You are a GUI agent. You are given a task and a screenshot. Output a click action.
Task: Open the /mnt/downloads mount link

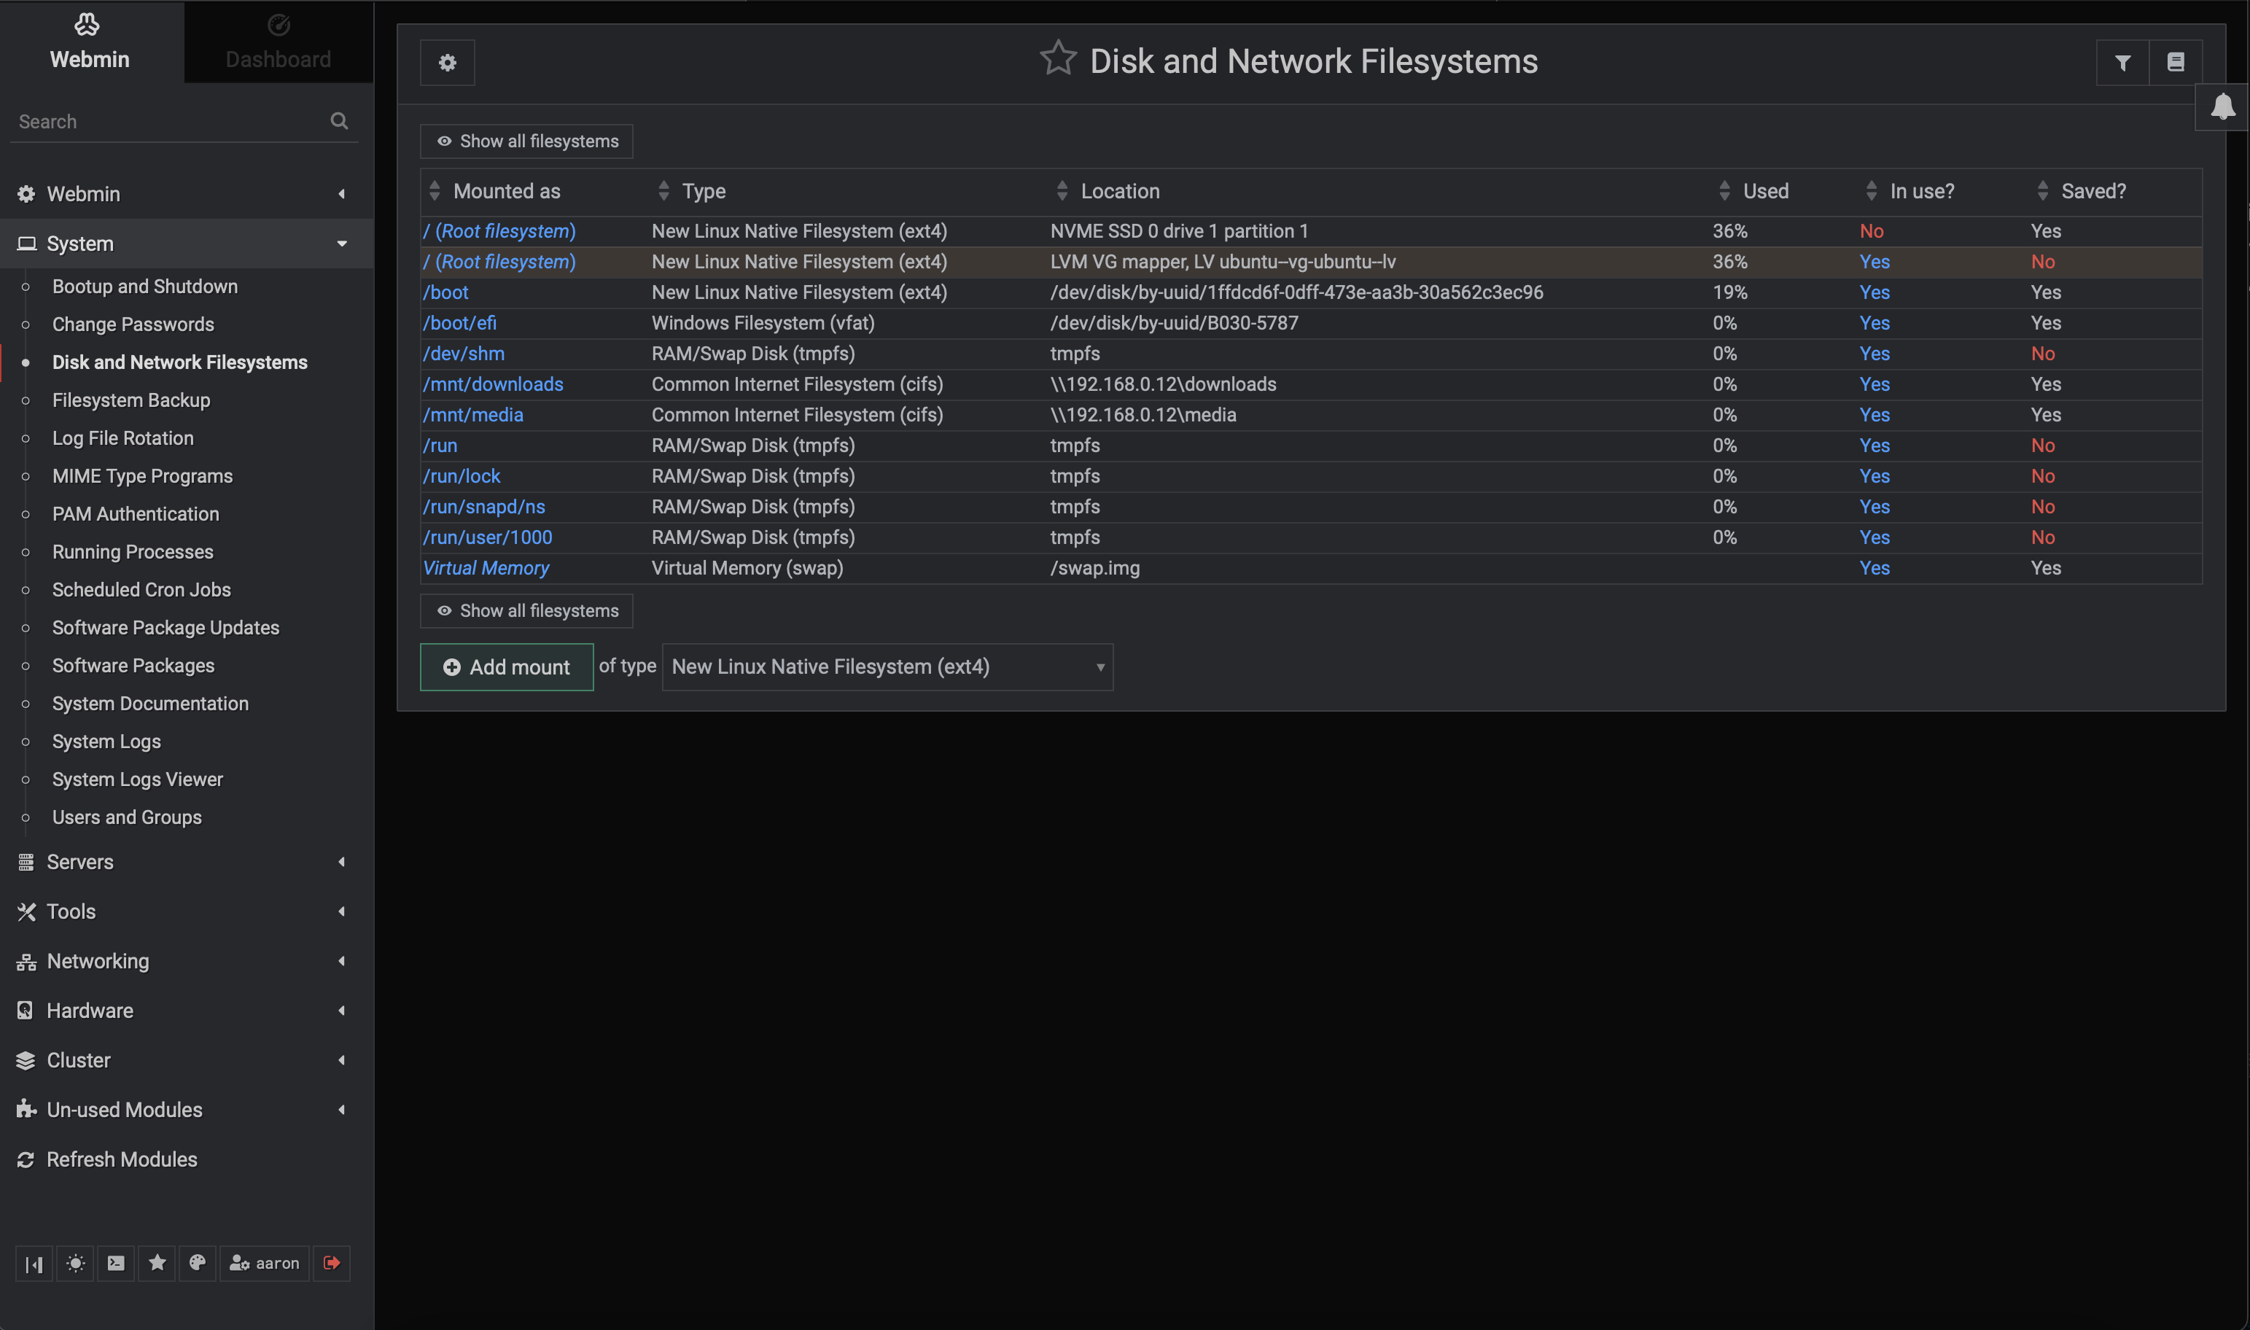493,384
